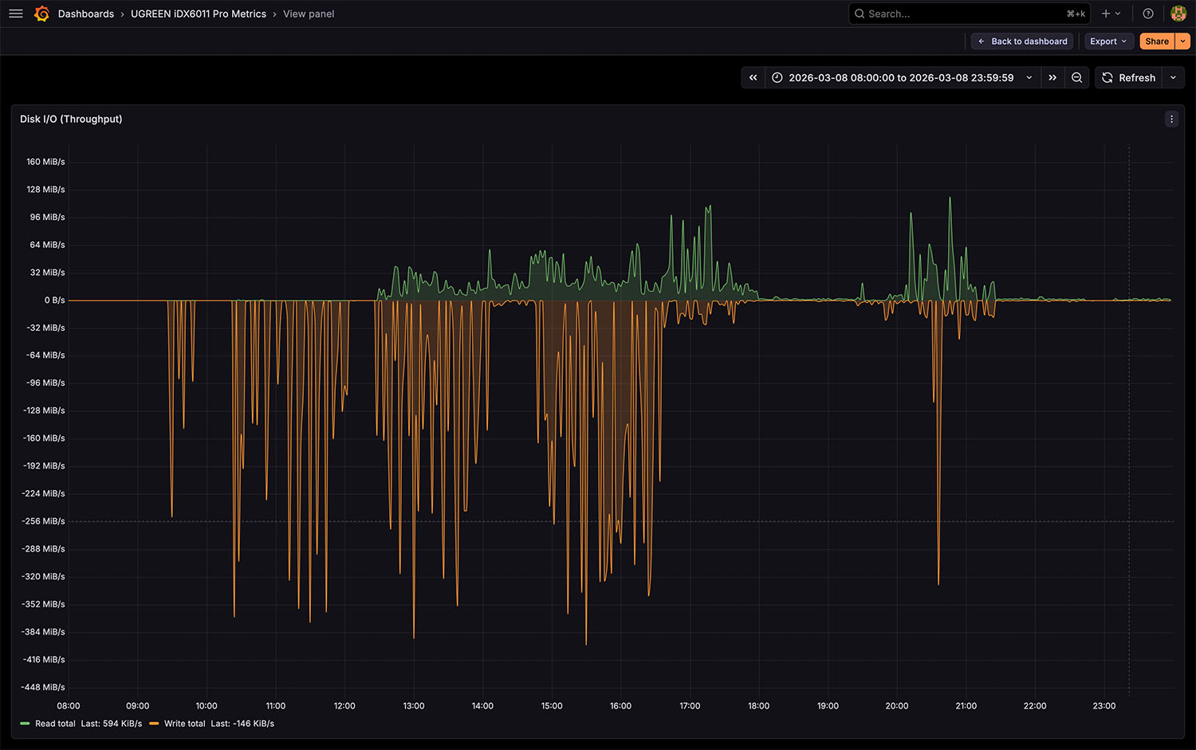Open the time range picker
Screen dimensions: 1196x750
(901, 77)
